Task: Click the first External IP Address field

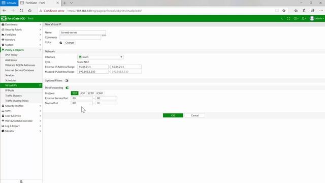Action: tap(93, 67)
